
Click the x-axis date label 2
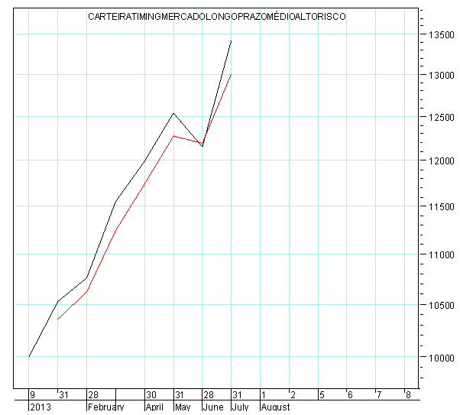coord(293,395)
